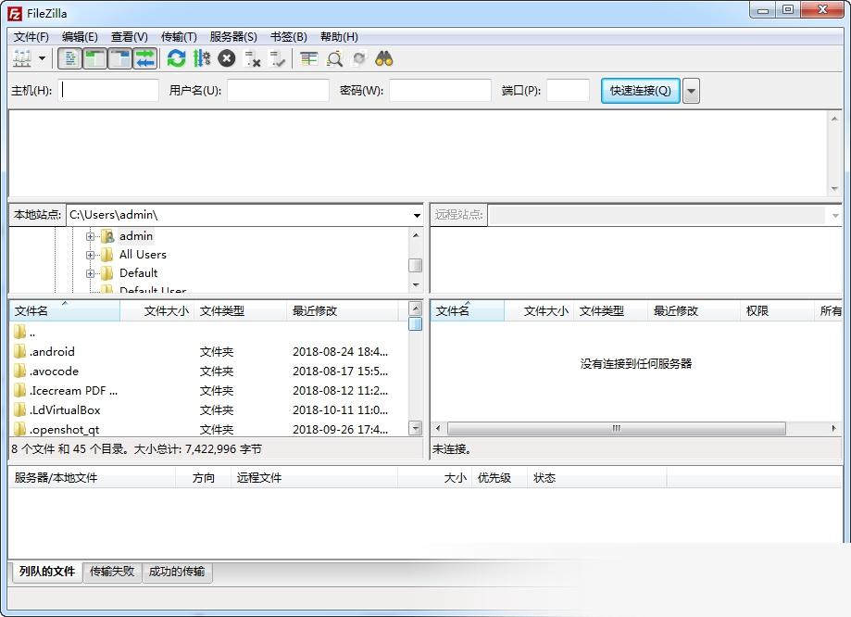This screenshot has width=851, height=617.
Task: Click the 用户名(U) username input field
Action: [278, 90]
